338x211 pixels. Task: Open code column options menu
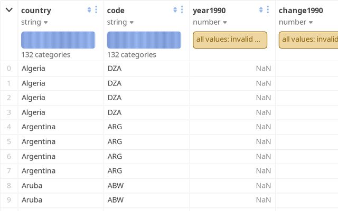pos(182,9)
